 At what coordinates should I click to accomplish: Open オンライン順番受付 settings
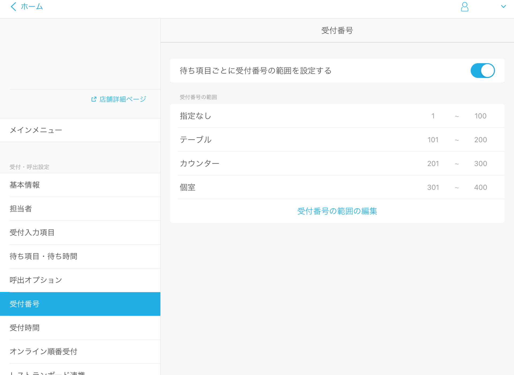click(43, 351)
